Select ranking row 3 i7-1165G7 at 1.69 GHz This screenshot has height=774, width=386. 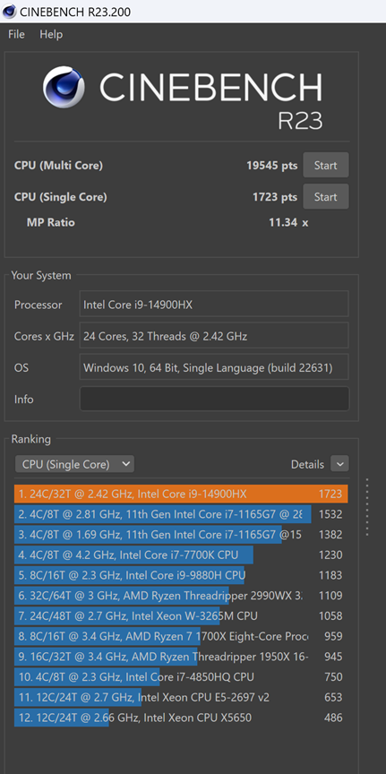click(181, 535)
